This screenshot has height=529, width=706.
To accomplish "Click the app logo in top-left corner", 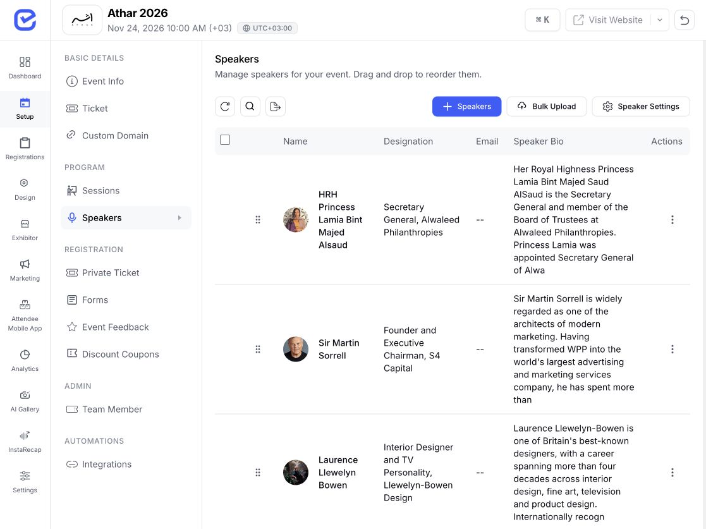I will point(25,20).
